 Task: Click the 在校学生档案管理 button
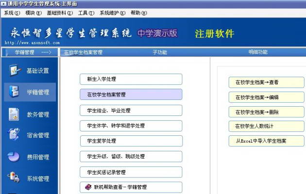tap(131, 95)
